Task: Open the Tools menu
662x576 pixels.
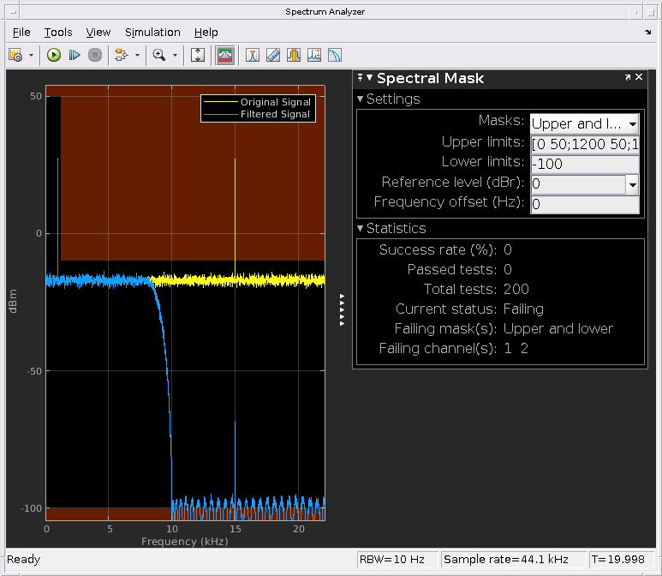Action: 58,33
